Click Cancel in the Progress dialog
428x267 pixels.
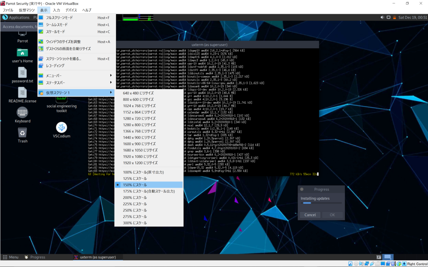[x=310, y=215]
